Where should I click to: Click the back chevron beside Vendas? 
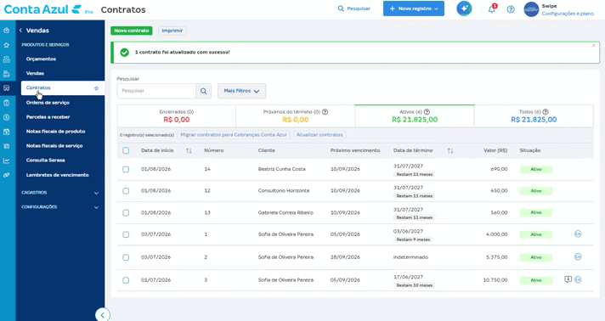pyautogui.click(x=21, y=30)
